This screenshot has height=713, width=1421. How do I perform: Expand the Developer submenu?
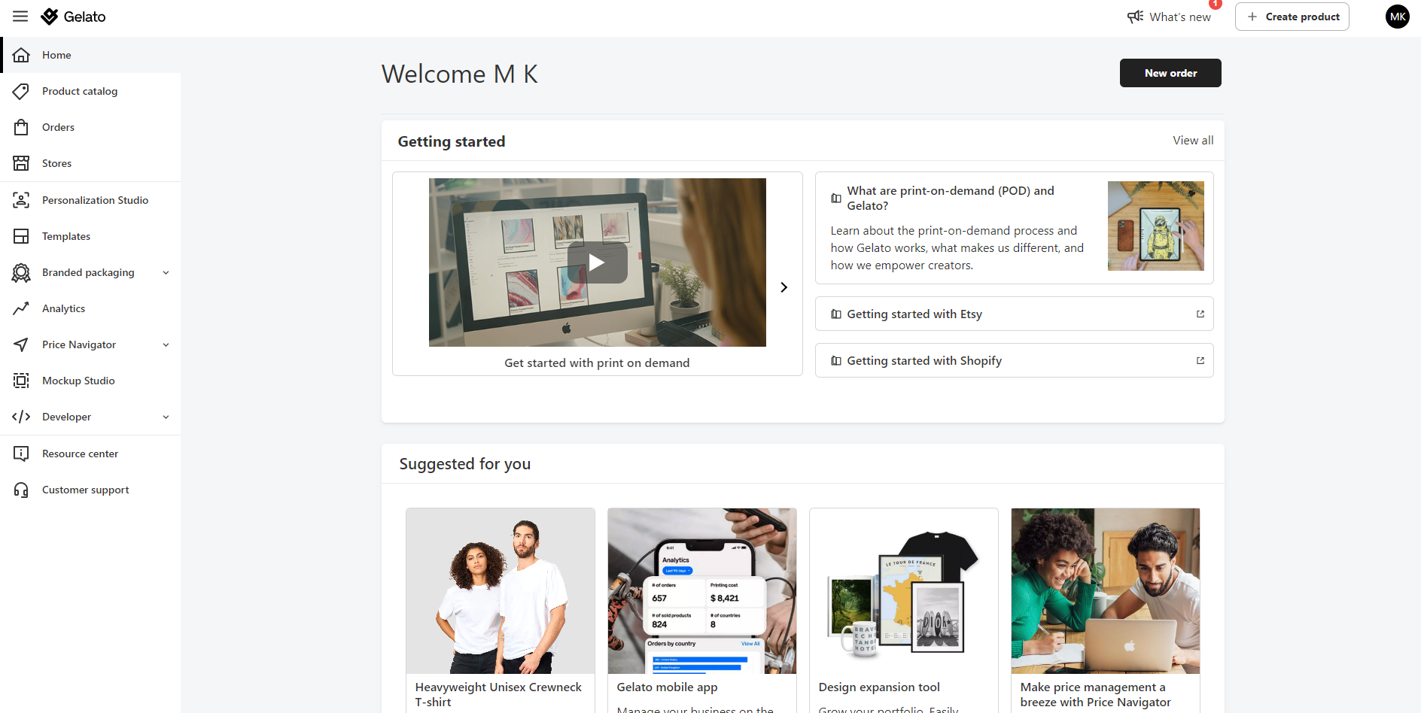tap(166, 417)
